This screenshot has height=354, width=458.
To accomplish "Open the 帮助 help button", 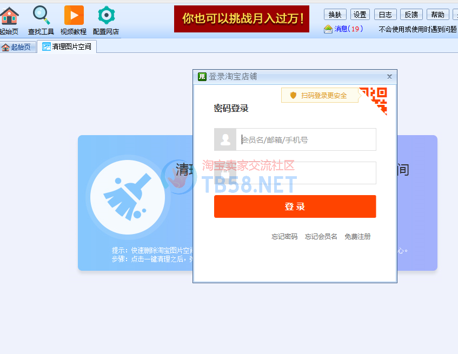I will 437,14.
